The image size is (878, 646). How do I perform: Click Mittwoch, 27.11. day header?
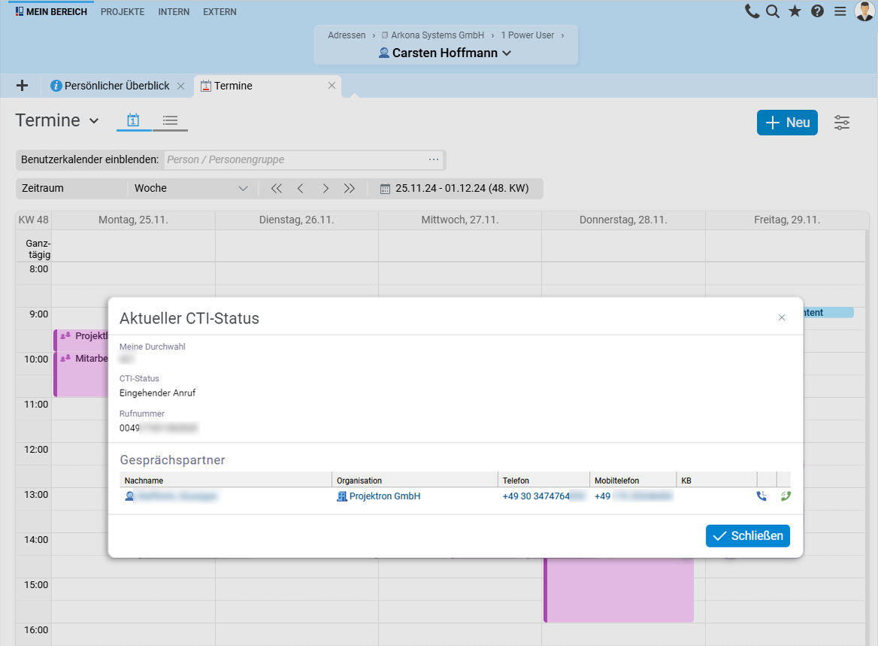click(x=460, y=220)
